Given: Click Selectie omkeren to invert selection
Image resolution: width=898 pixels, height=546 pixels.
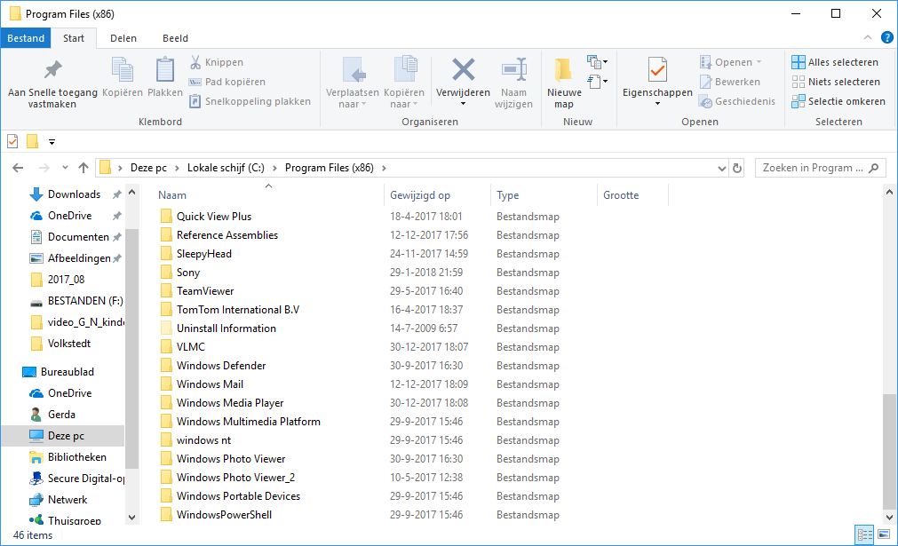Looking at the screenshot, I should (838, 101).
